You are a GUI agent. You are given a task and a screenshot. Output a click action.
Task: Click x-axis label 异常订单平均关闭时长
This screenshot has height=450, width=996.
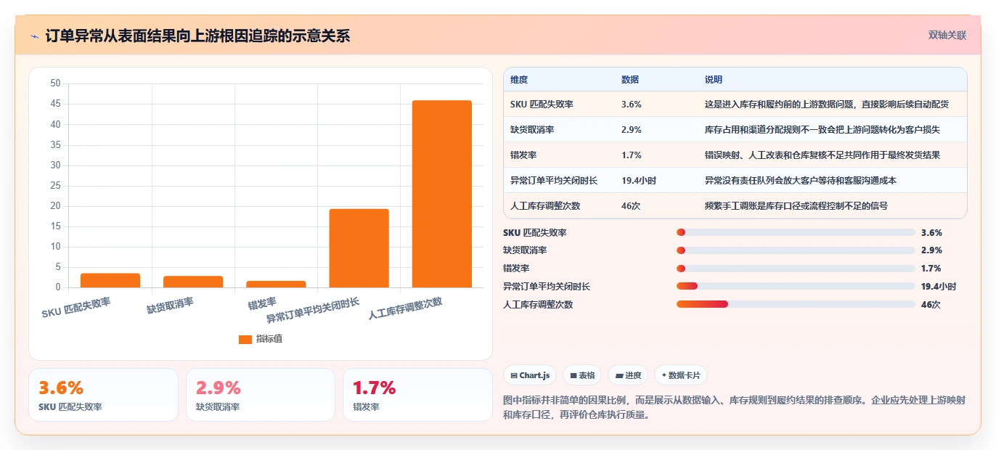[x=313, y=311]
